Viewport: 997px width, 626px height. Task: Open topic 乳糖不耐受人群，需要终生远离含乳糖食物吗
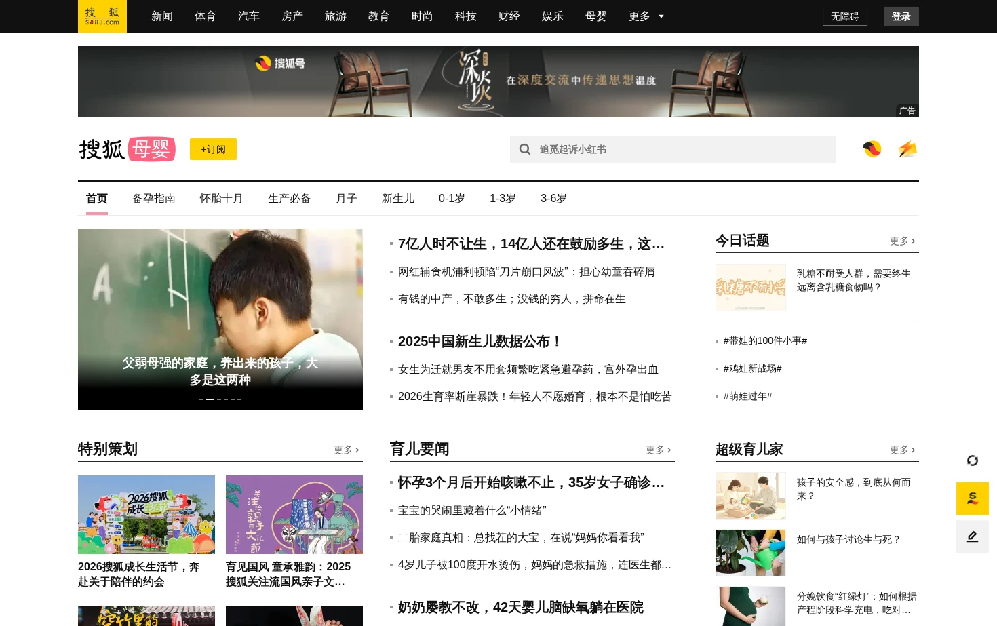(x=854, y=280)
